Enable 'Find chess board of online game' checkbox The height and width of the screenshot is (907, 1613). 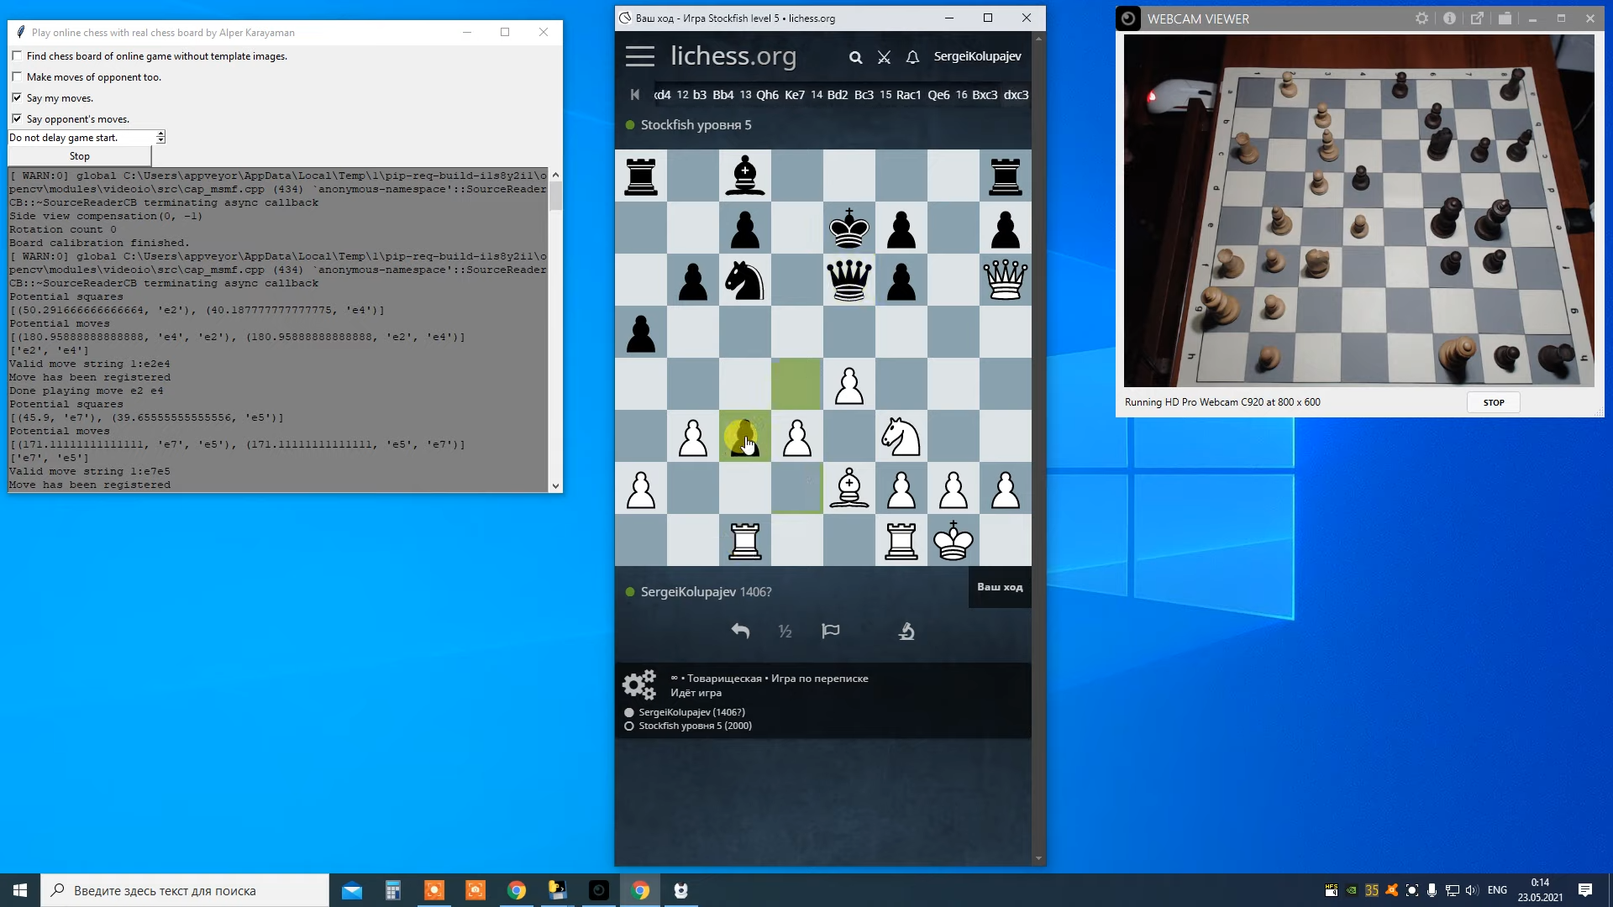[17, 55]
